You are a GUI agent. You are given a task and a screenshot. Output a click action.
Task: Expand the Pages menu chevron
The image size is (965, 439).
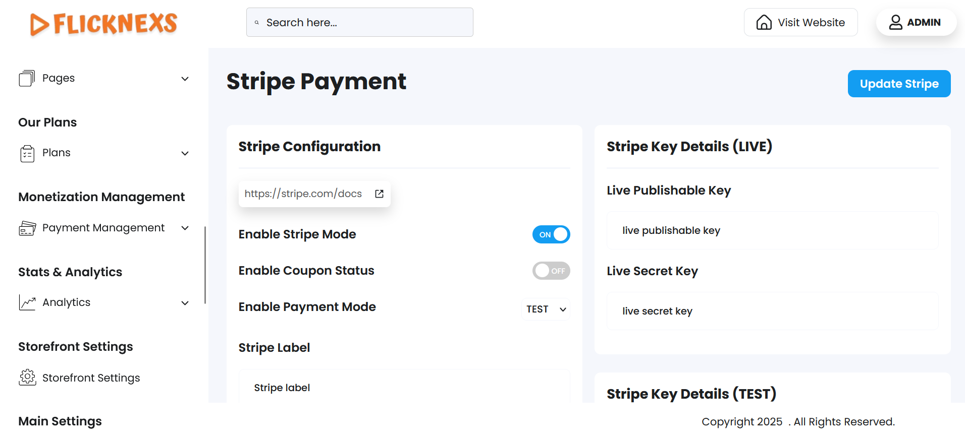click(185, 79)
